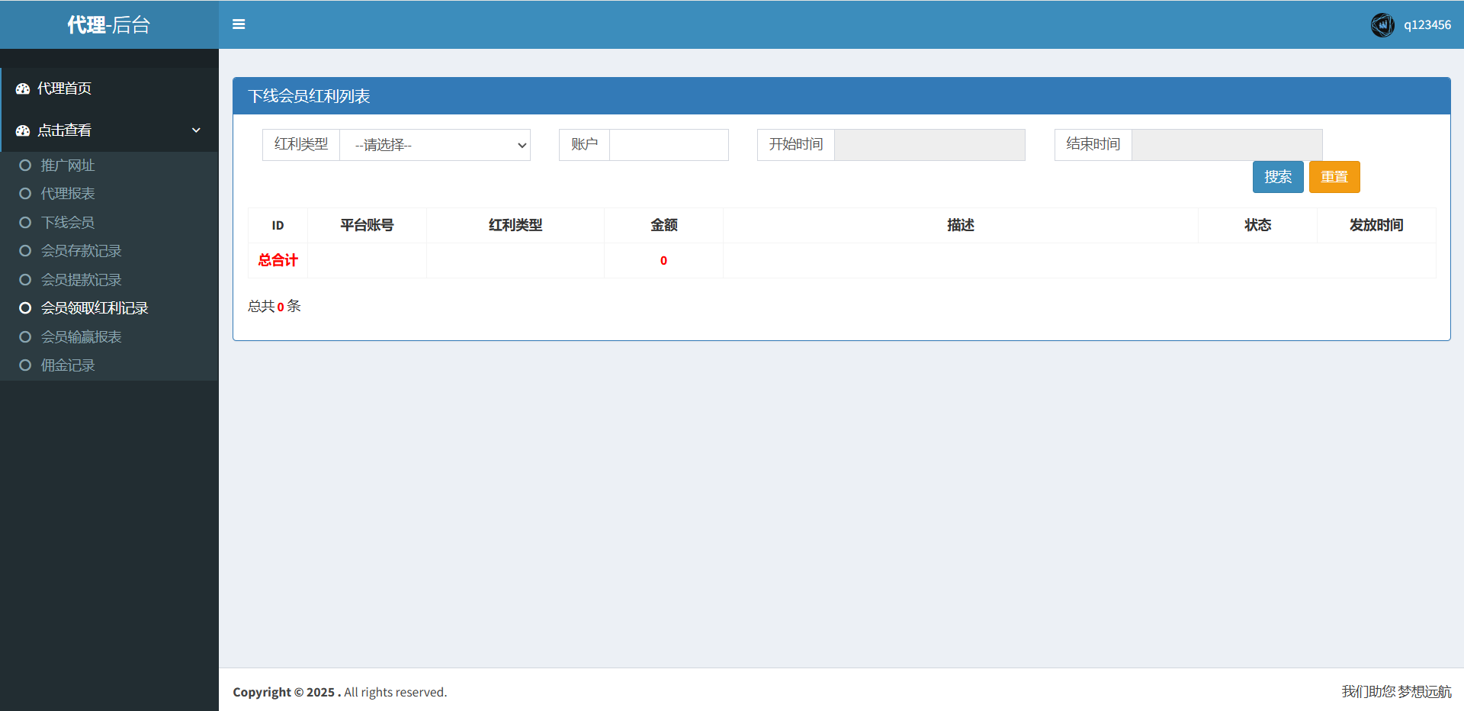
Task: Open 下线会员 in the sidebar
Action: click(68, 223)
